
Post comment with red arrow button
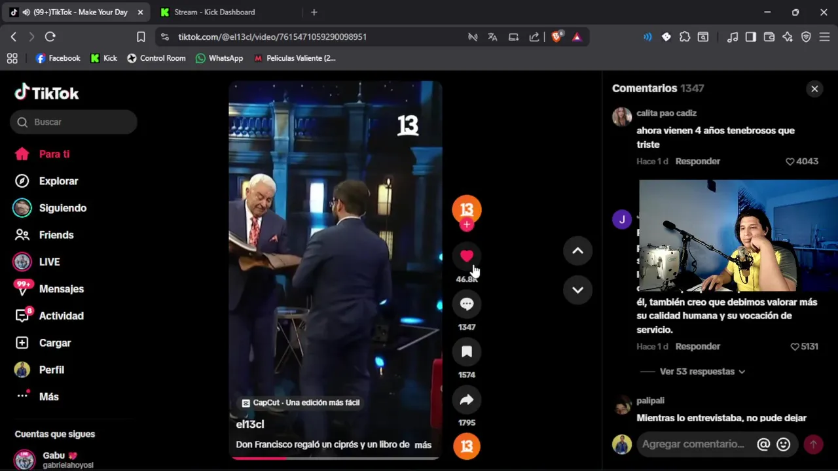tap(813, 444)
